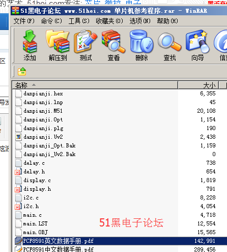Click the size value 8,228
Image resolution: width=227 pixels, height=252 pixels.
coord(208,197)
